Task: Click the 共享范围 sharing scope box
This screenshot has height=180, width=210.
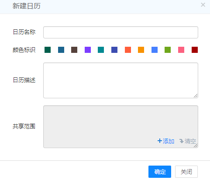Action: (120, 127)
